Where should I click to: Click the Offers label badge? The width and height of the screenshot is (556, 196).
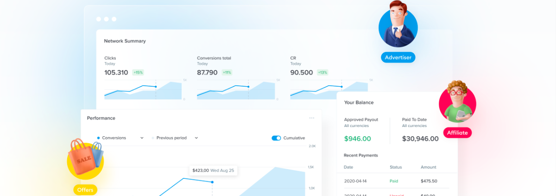coord(85,190)
